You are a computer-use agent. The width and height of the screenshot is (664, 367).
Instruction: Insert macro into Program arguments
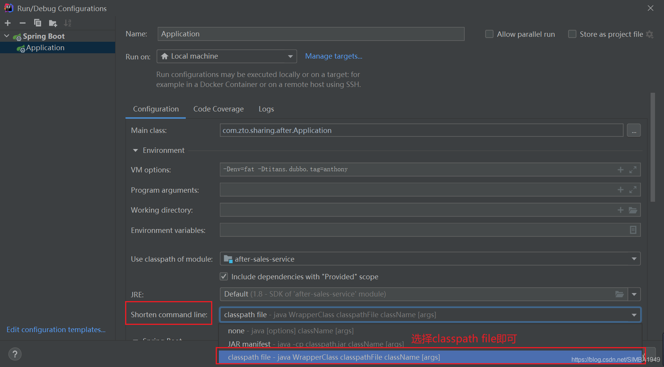(620, 190)
